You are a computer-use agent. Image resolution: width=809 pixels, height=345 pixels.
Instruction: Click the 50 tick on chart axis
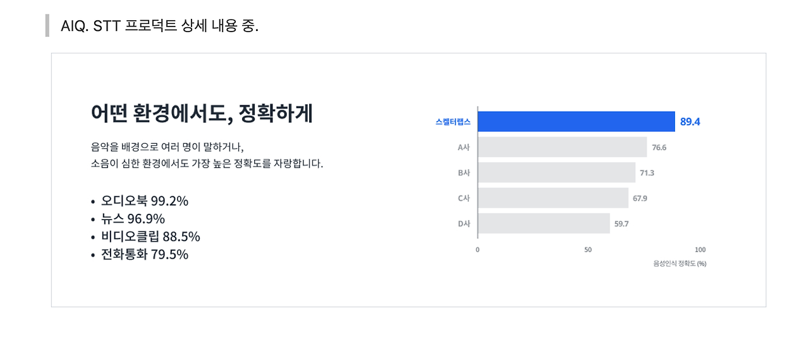pos(588,250)
